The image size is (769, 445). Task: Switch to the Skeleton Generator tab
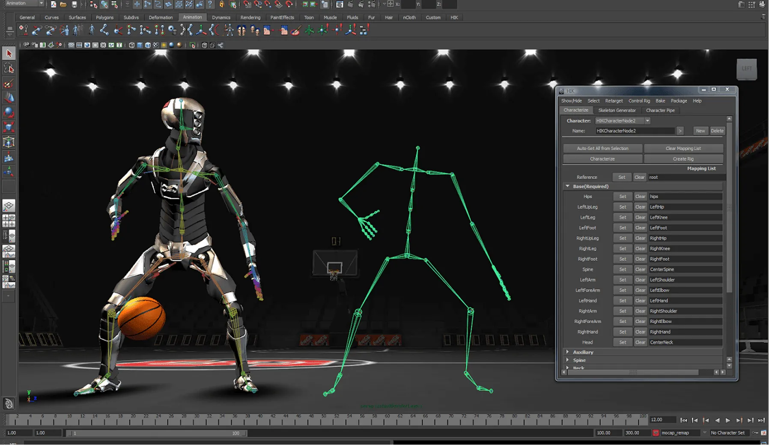coord(617,110)
